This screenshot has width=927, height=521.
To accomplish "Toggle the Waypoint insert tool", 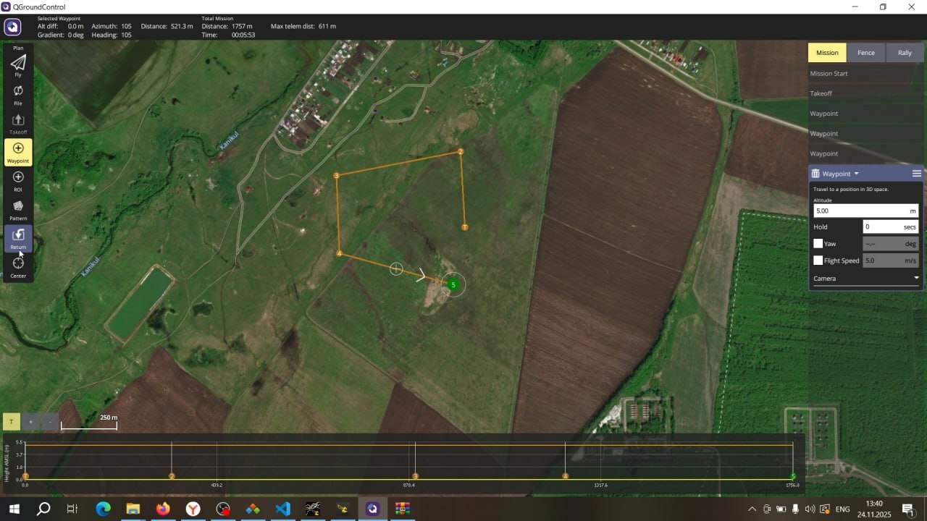I will [18, 151].
